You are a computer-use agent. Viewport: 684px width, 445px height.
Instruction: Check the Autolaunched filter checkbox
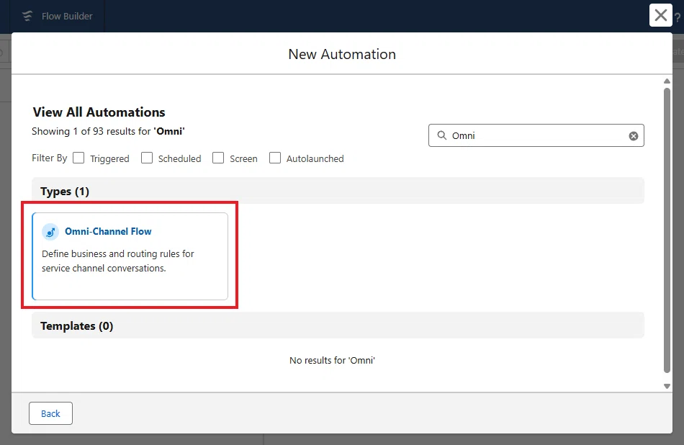(x=275, y=158)
